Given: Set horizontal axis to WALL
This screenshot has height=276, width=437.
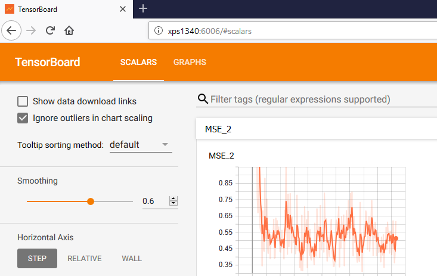Looking at the screenshot, I should point(132,259).
